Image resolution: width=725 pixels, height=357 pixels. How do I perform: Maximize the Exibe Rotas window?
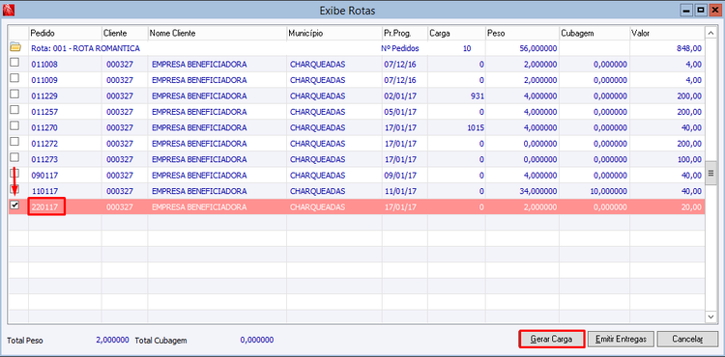tap(701, 10)
